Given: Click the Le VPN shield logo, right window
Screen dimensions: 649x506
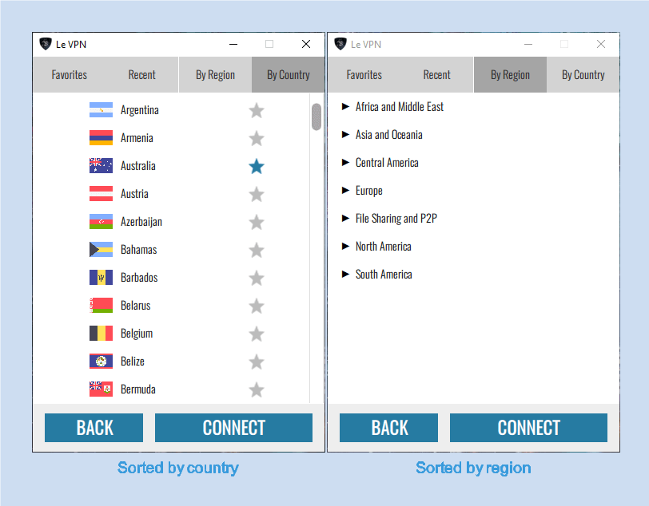Looking at the screenshot, I should (x=340, y=44).
